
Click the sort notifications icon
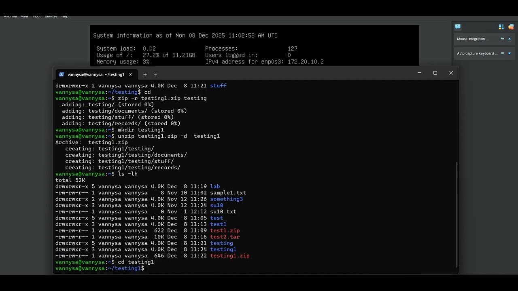(501, 27)
